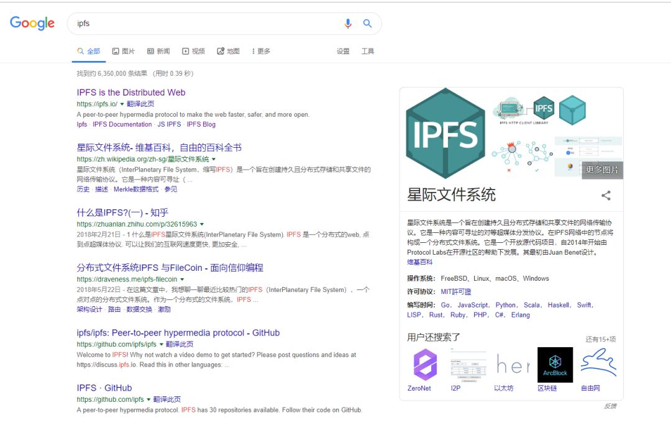Open the Python language link

(x=505, y=305)
